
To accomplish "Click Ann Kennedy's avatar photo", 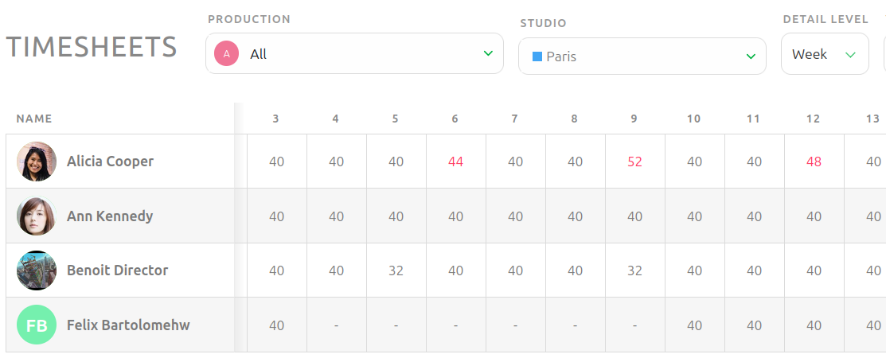I will click(37, 216).
